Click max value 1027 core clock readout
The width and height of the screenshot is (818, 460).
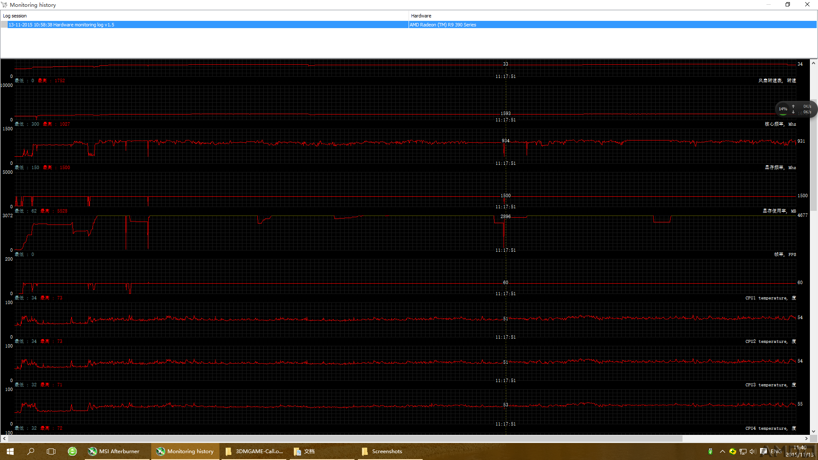(x=65, y=124)
